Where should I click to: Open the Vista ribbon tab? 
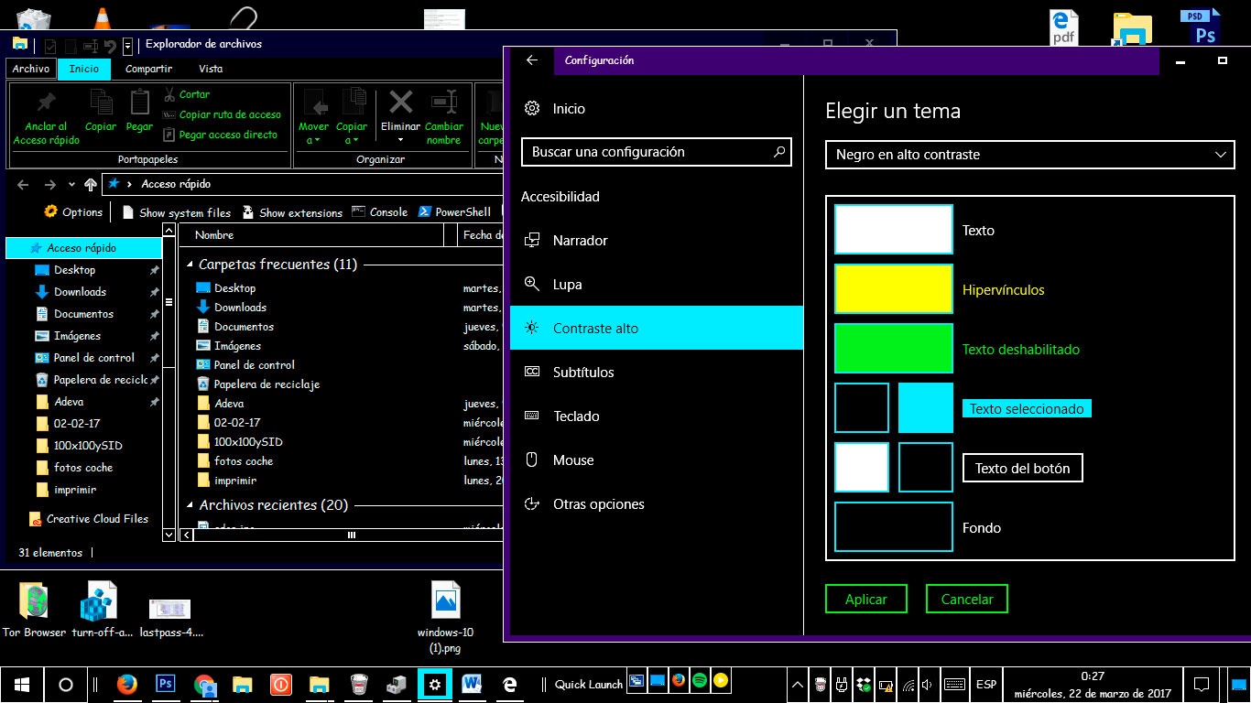[211, 69]
